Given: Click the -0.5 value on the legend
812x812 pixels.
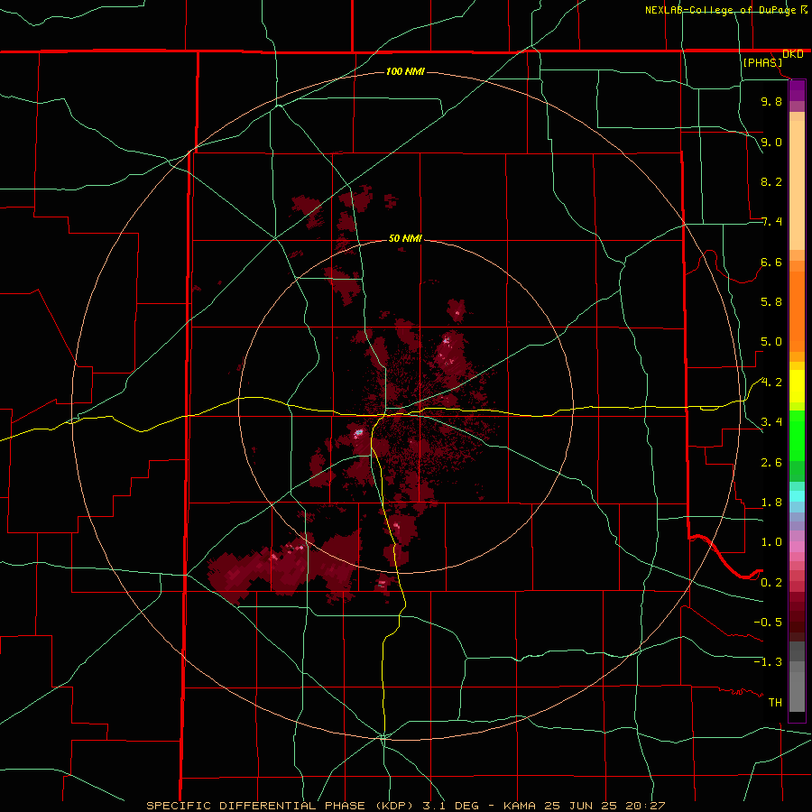Looking at the screenshot, I should [x=768, y=623].
